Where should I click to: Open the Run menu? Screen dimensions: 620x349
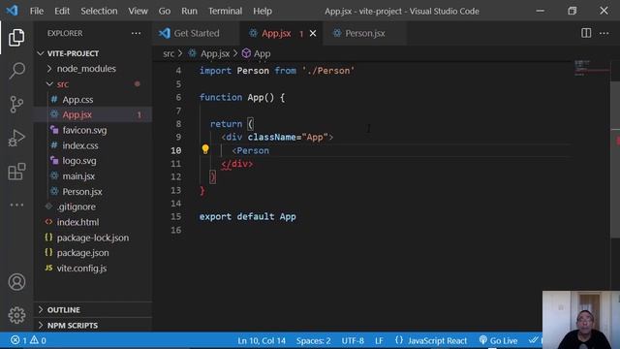189,11
